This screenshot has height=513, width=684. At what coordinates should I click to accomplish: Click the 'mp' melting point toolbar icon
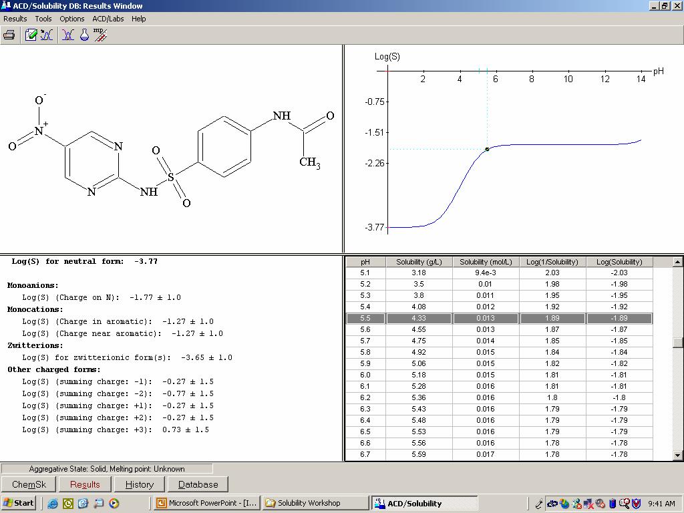[x=100, y=35]
